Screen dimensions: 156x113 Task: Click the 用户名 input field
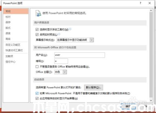80,55
